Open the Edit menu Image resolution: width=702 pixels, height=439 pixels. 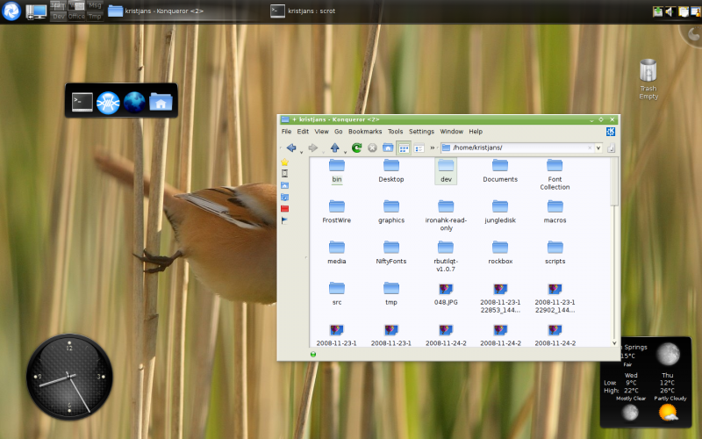tap(303, 131)
